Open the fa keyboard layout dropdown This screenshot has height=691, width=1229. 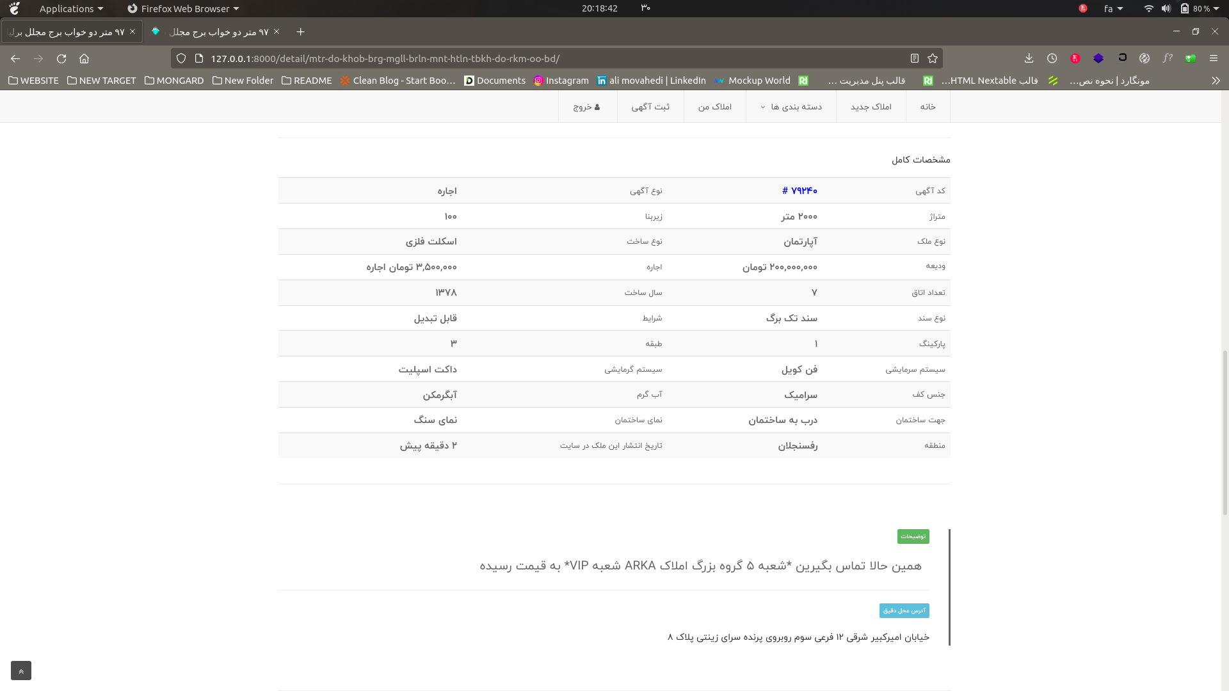click(x=1113, y=8)
